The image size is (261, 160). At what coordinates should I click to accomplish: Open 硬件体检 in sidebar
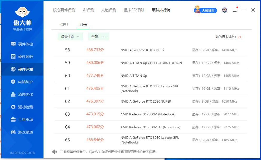[x=22, y=44]
